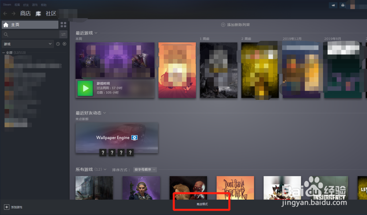Open announcements megaphone icon

[x=333, y=5]
